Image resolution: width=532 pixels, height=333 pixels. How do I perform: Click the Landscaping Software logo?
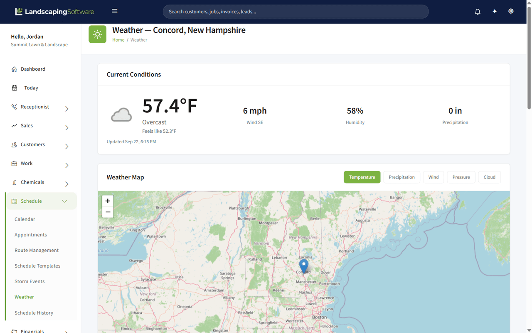[54, 12]
